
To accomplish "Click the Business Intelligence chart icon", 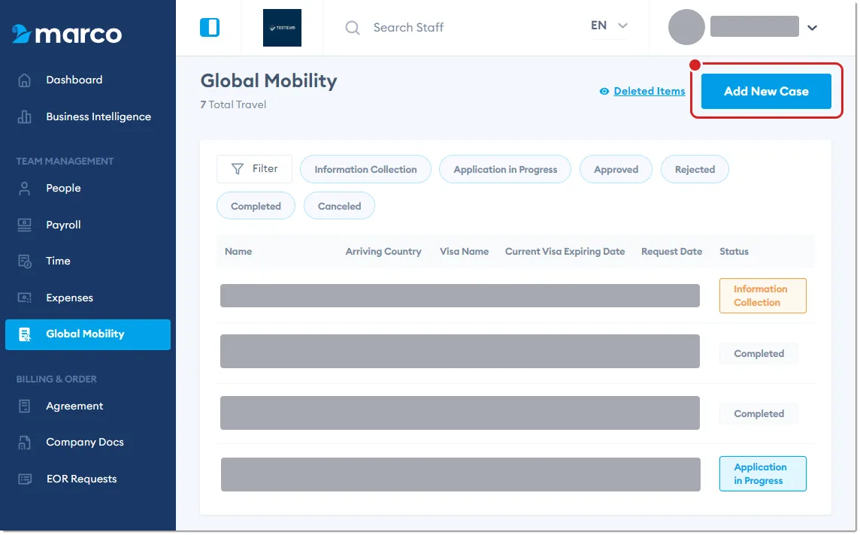I will (24, 116).
